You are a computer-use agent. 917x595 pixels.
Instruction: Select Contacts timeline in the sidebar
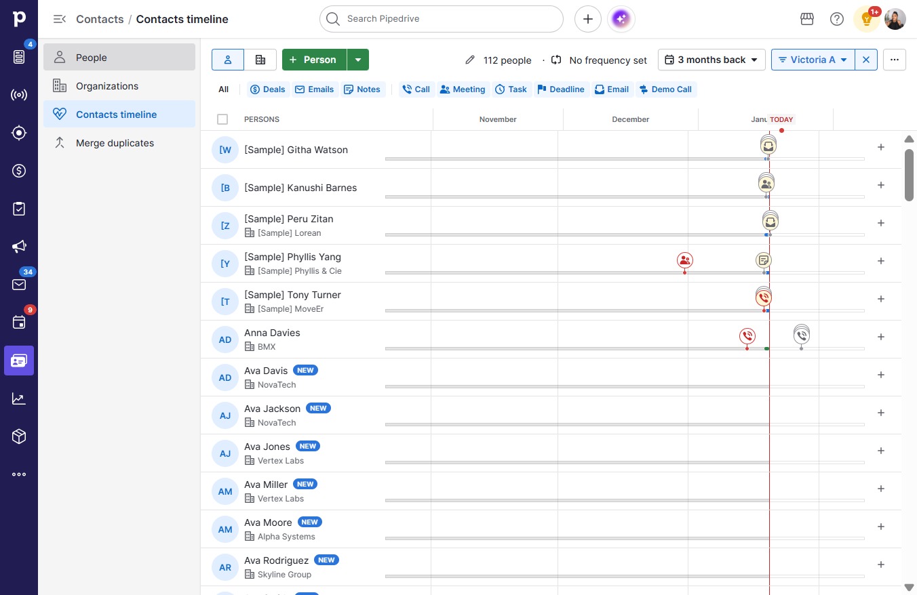[x=119, y=115]
